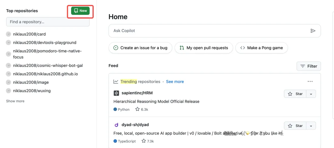Select My open pull requests suggestion
The image size is (334, 148).
(203, 48)
